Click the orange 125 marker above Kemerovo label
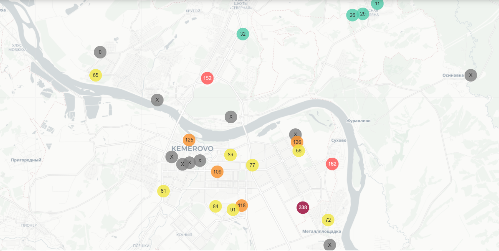The image size is (499, 251). pyautogui.click(x=189, y=140)
